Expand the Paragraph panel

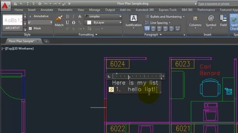point(153,35)
